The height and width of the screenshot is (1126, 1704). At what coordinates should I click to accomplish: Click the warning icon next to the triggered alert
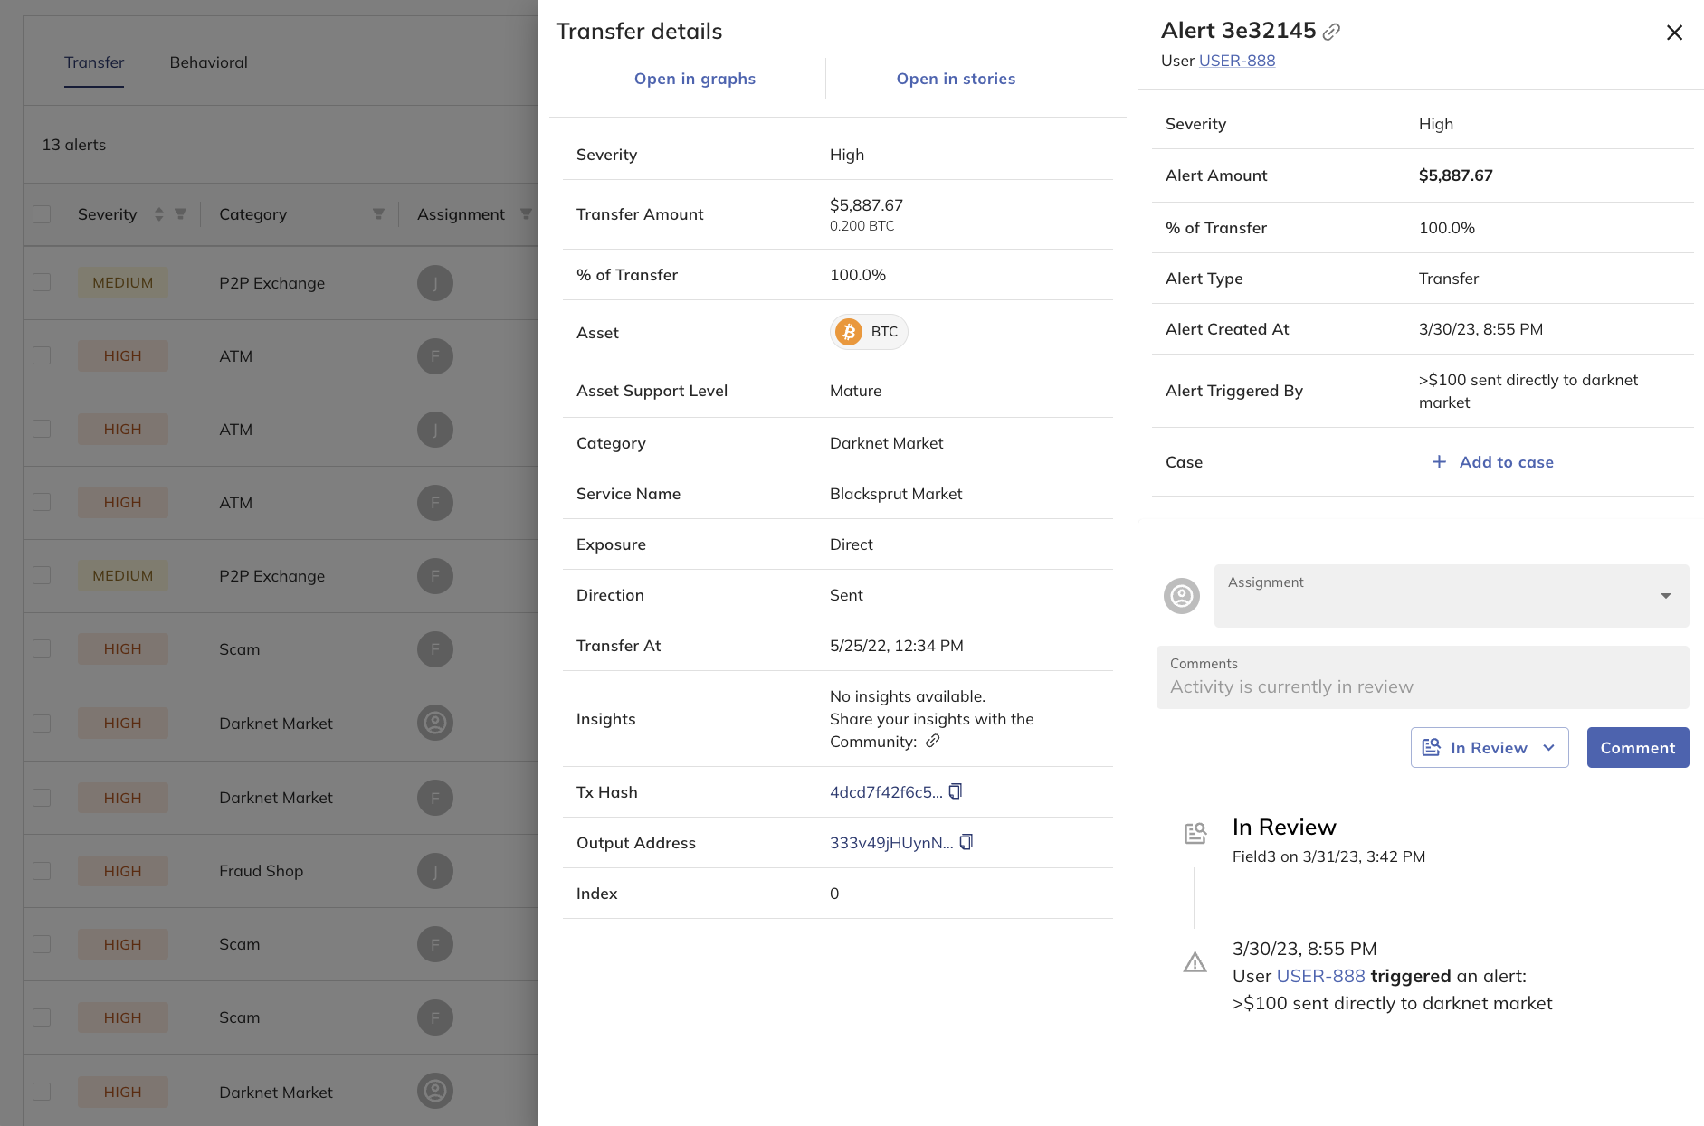[1195, 963]
